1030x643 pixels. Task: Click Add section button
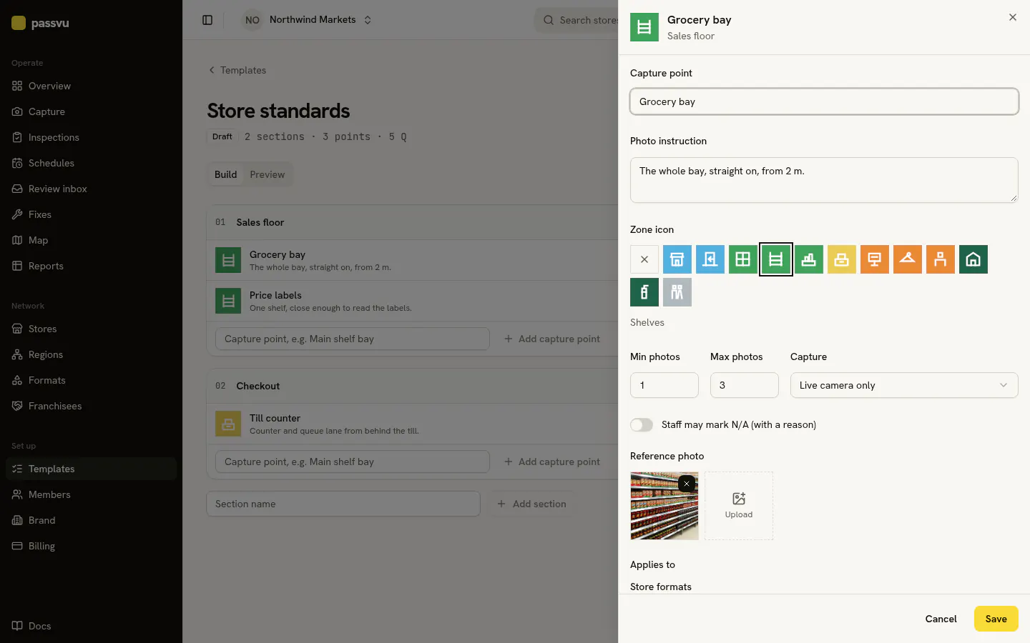click(532, 504)
